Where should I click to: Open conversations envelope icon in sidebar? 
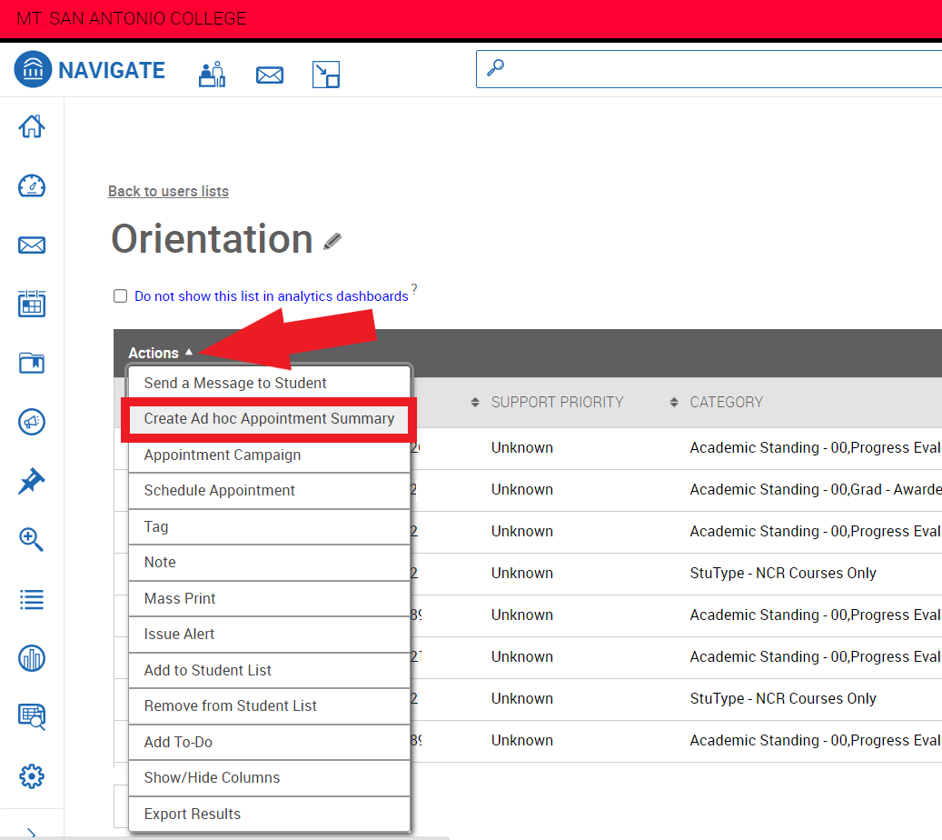point(32,245)
